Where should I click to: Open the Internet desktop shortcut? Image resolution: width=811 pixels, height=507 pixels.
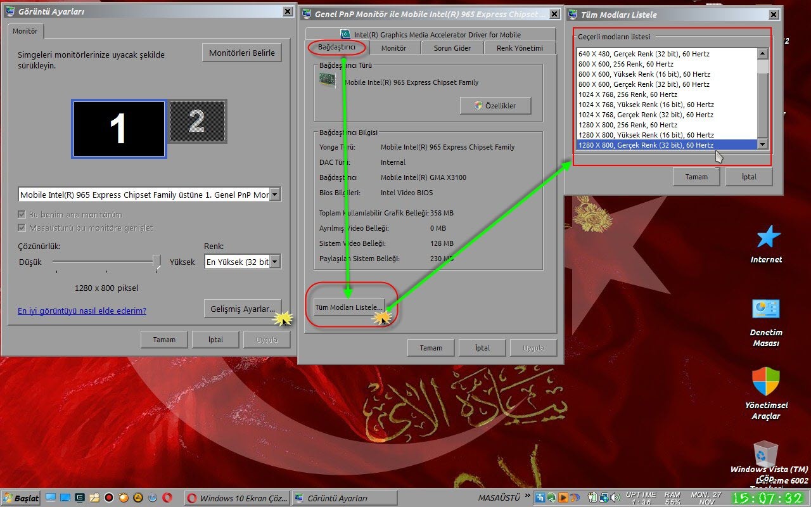pos(767,243)
